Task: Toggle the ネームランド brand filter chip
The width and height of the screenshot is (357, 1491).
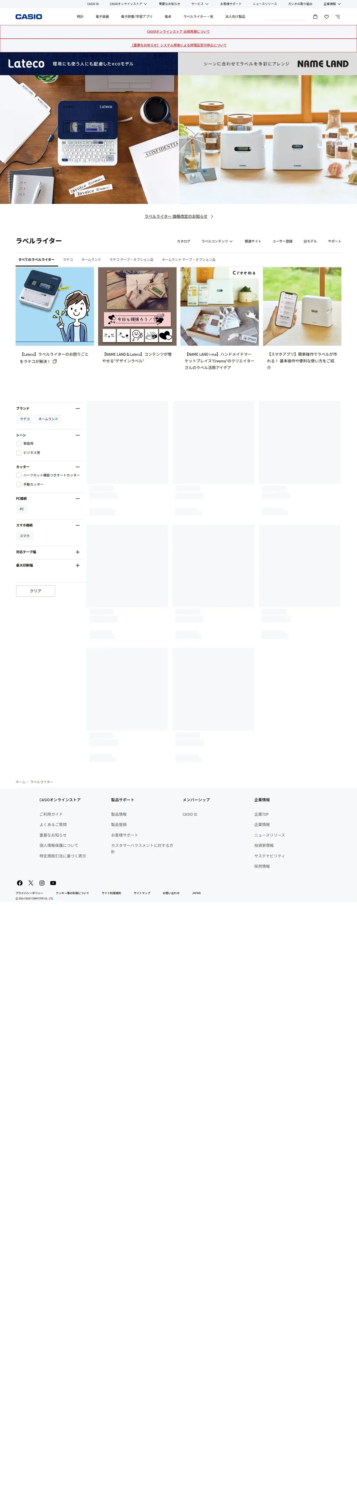Action: point(48,419)
